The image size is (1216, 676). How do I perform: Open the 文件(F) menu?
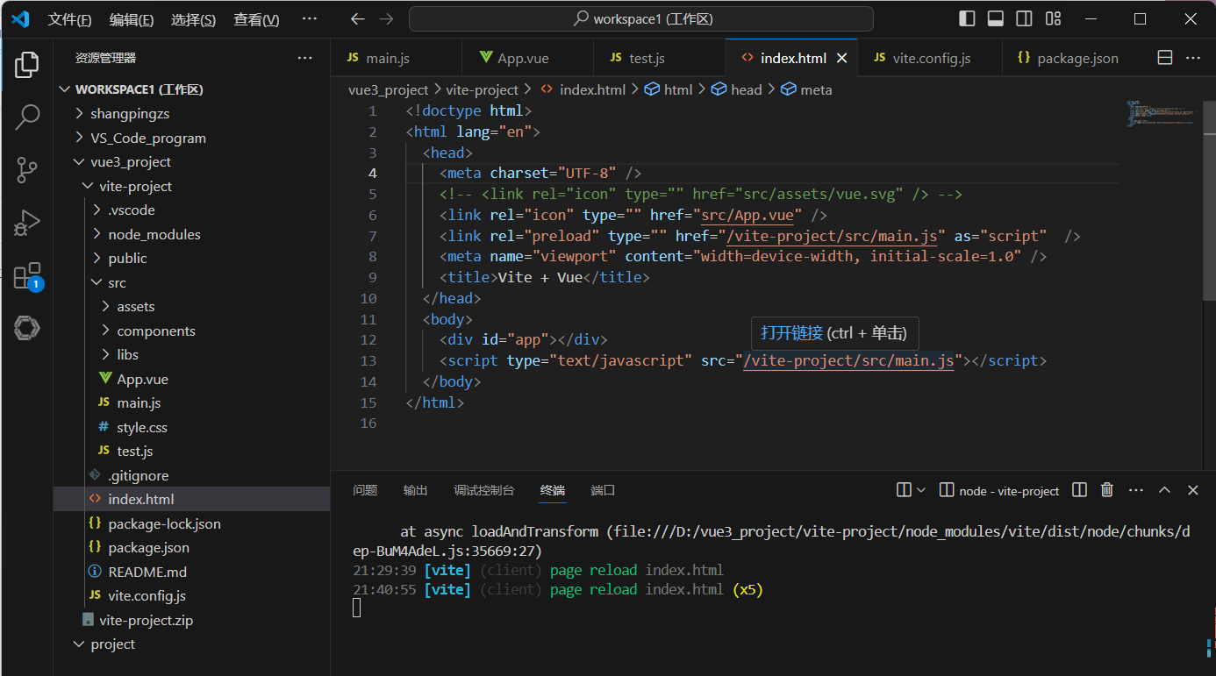pos(69,19)
